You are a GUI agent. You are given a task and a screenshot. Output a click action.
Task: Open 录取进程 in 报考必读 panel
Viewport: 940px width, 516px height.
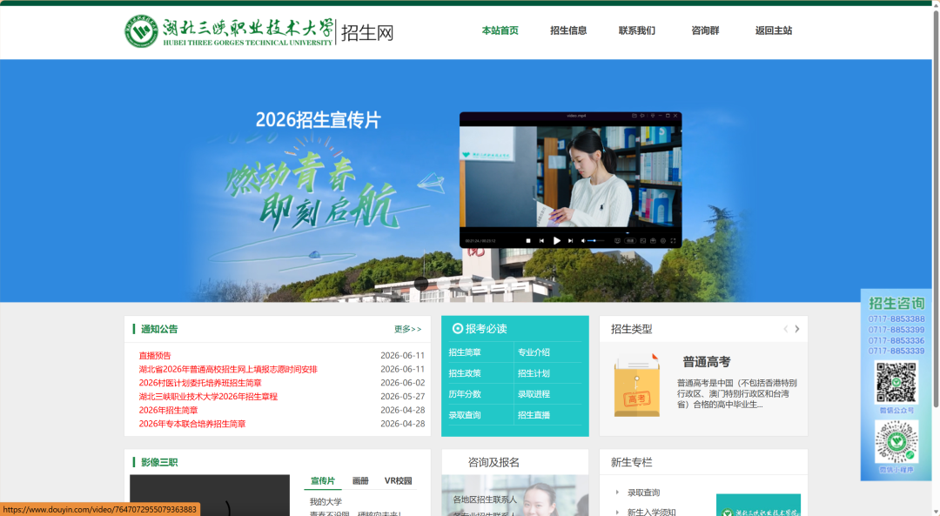pyautogui.click(x=534, y=394)
